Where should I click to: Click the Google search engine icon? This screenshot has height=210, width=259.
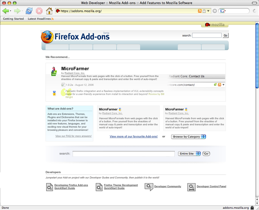222,11
